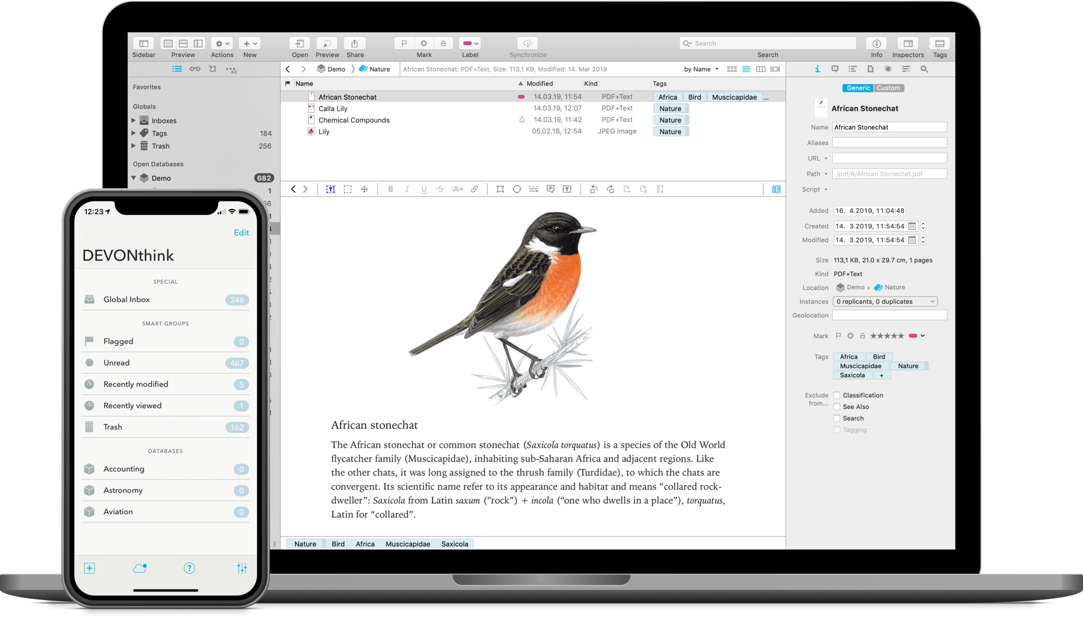The width and height of the screenshot is (1083, 619).
Task: Select the Custom inspector tab
Action: [888, 88]
